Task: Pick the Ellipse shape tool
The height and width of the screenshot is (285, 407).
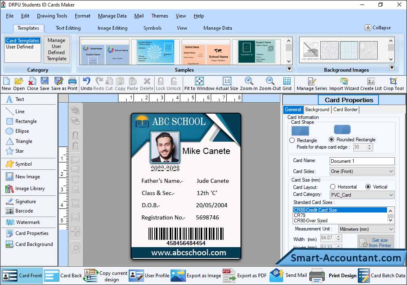Action: point(18,131)
